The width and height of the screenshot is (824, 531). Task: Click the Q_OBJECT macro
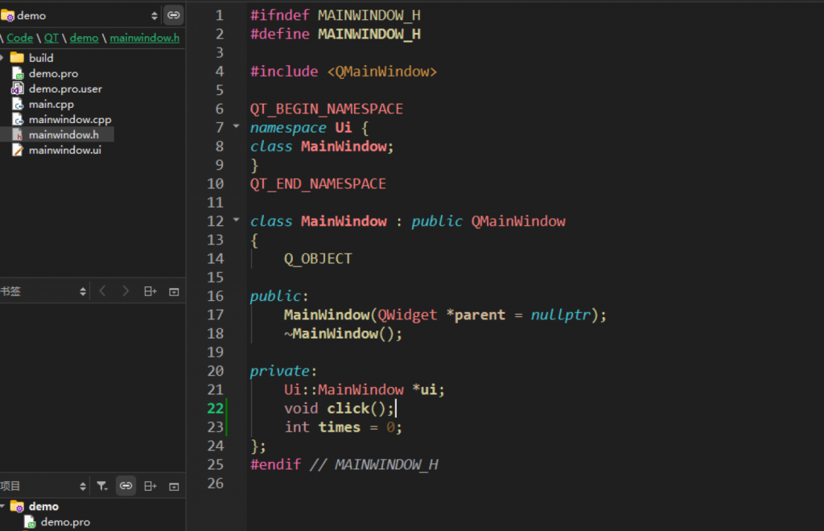(318, 258)
